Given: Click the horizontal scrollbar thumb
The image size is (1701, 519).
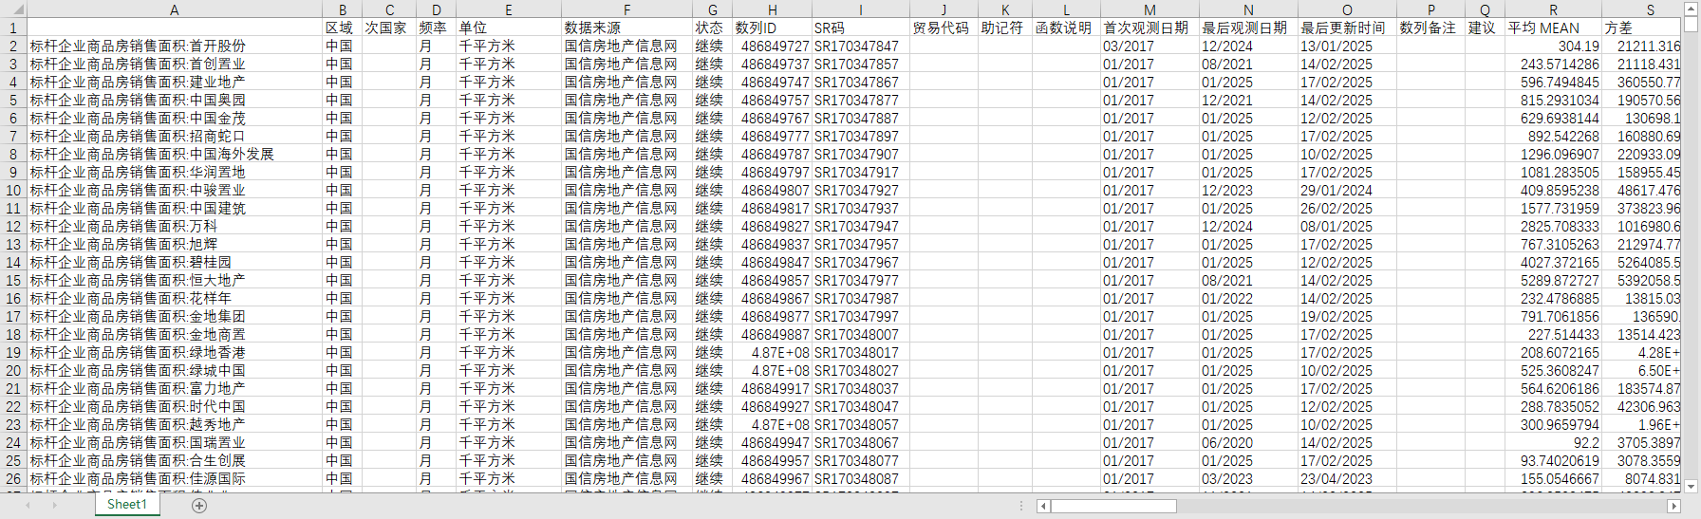Looking at the screenshot, I should tap(1113, 506).
